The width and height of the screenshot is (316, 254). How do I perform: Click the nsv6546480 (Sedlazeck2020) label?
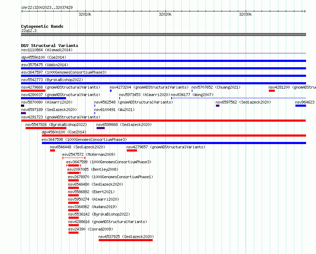(96, 184)
